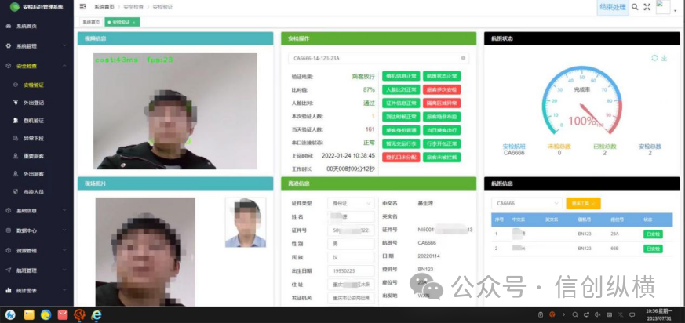Click the search magnifier icon in header

point(635,7)
